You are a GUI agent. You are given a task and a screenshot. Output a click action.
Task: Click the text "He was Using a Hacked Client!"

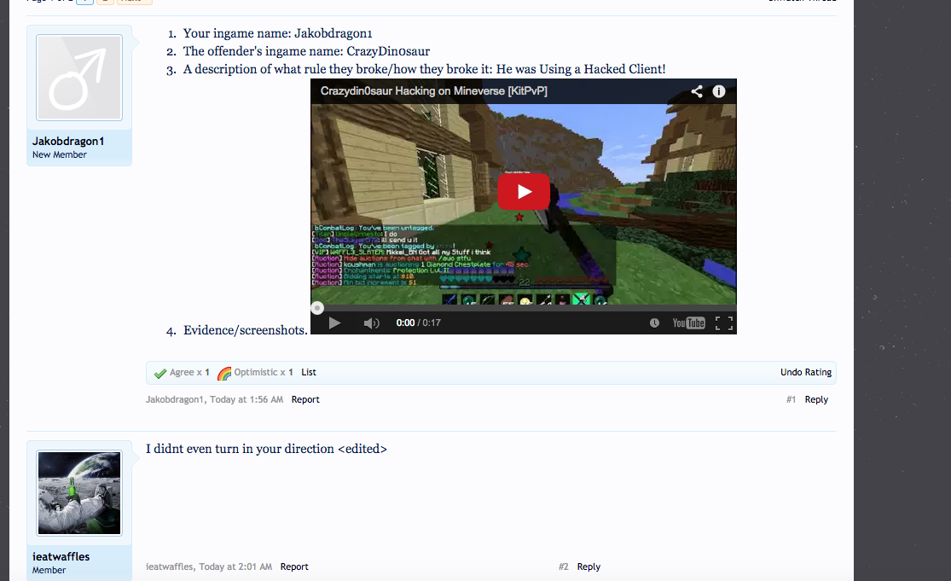point(581,69)
